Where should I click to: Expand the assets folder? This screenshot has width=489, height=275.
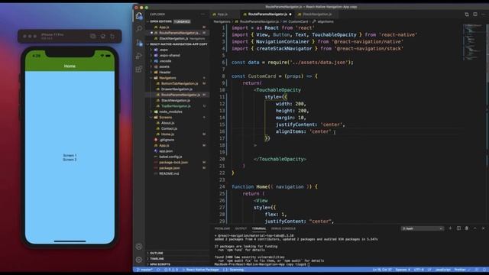(x=164, y=66)
